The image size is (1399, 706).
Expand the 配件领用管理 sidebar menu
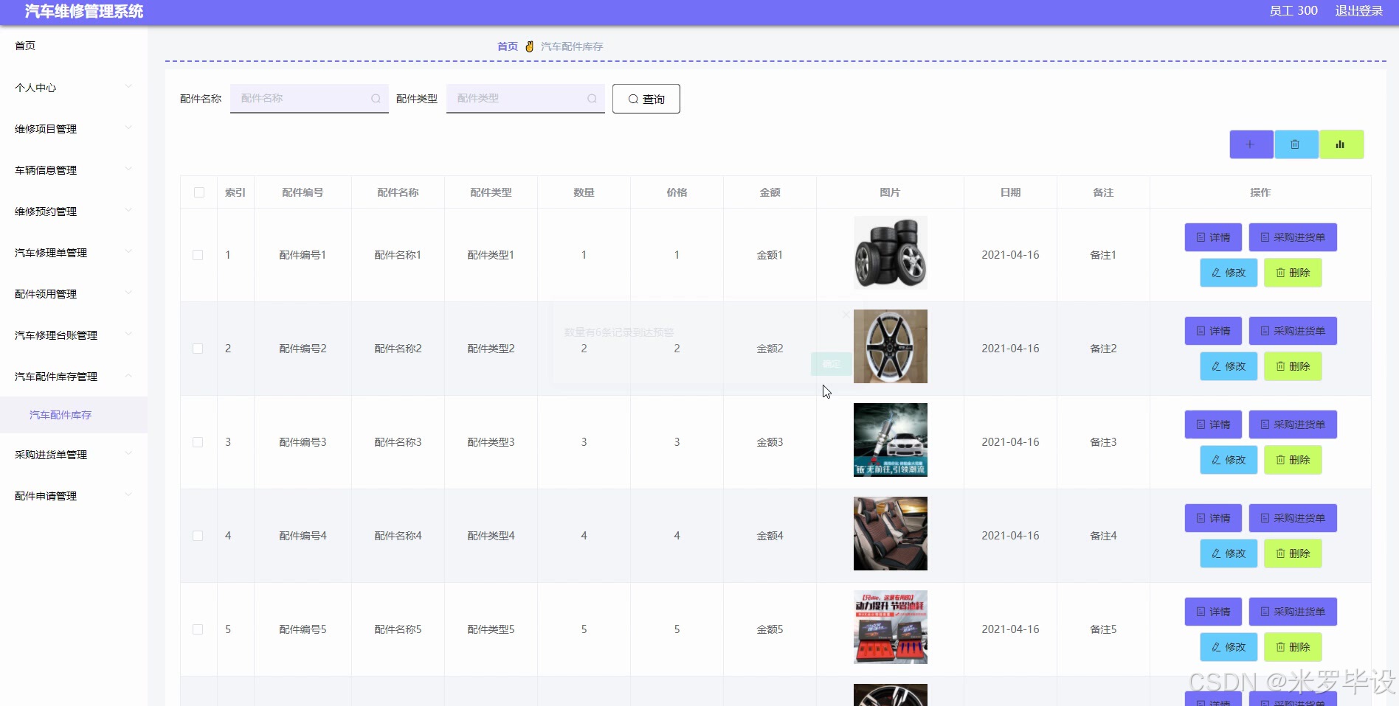coord(74,294)
